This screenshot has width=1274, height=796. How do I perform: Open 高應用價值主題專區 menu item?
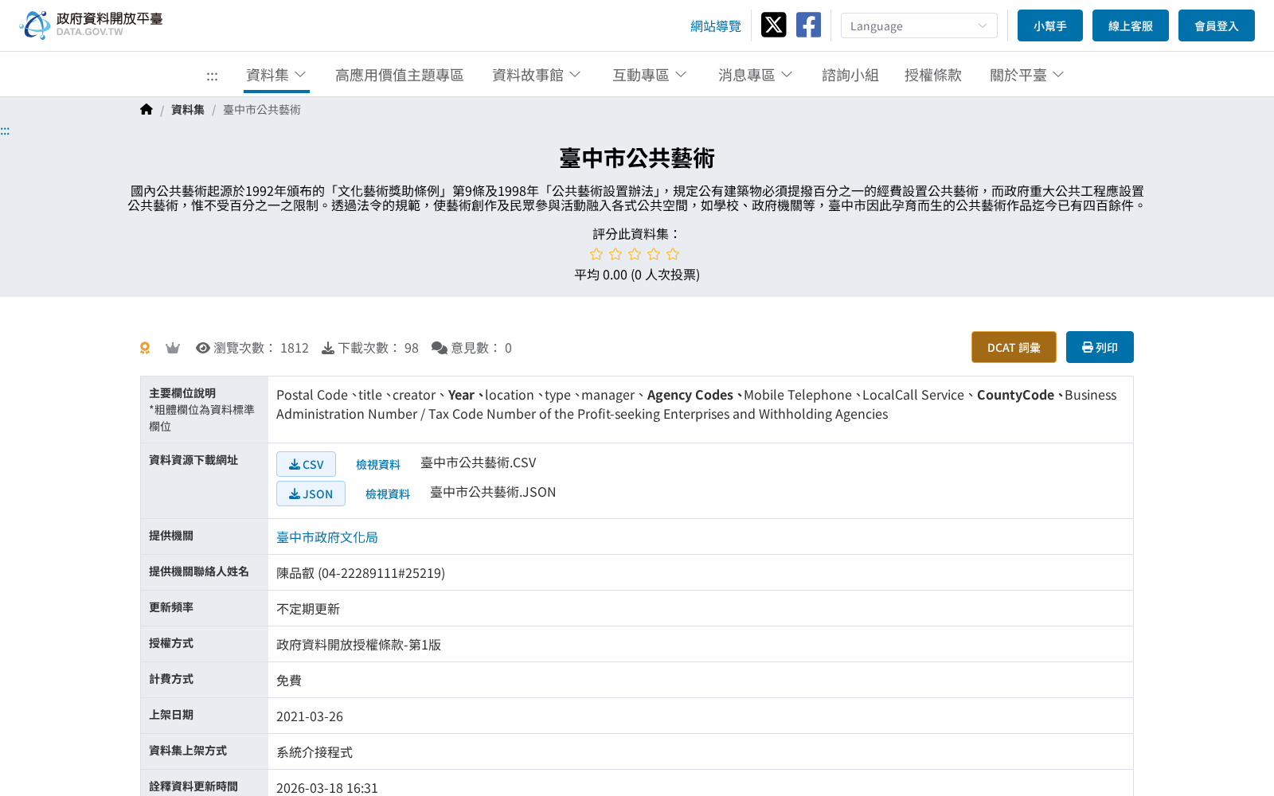click(x=399, y=75)
